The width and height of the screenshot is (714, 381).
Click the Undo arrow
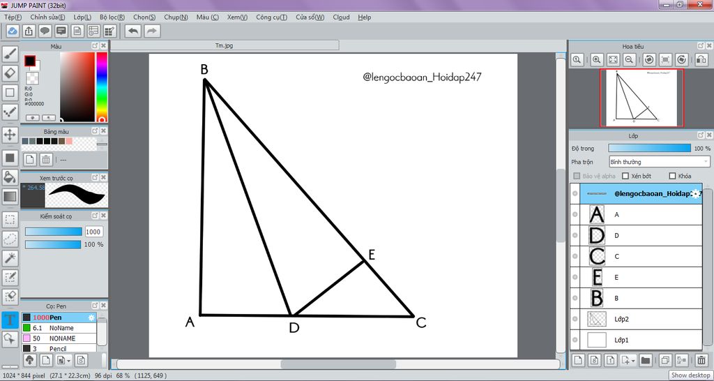point(133,31)
